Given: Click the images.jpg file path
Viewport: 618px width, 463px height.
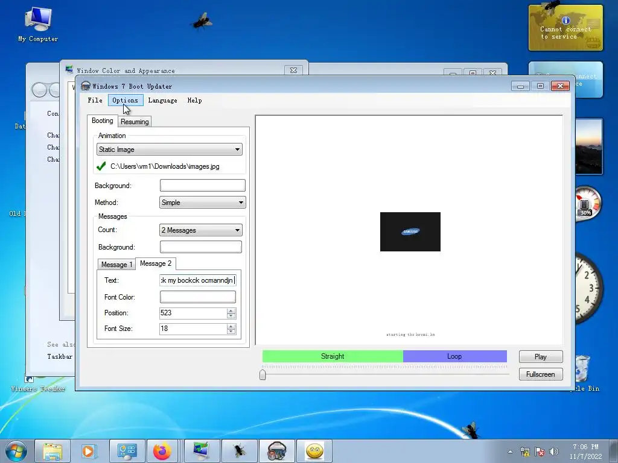Looking at the screenshot, I should (x=165, y=166).
